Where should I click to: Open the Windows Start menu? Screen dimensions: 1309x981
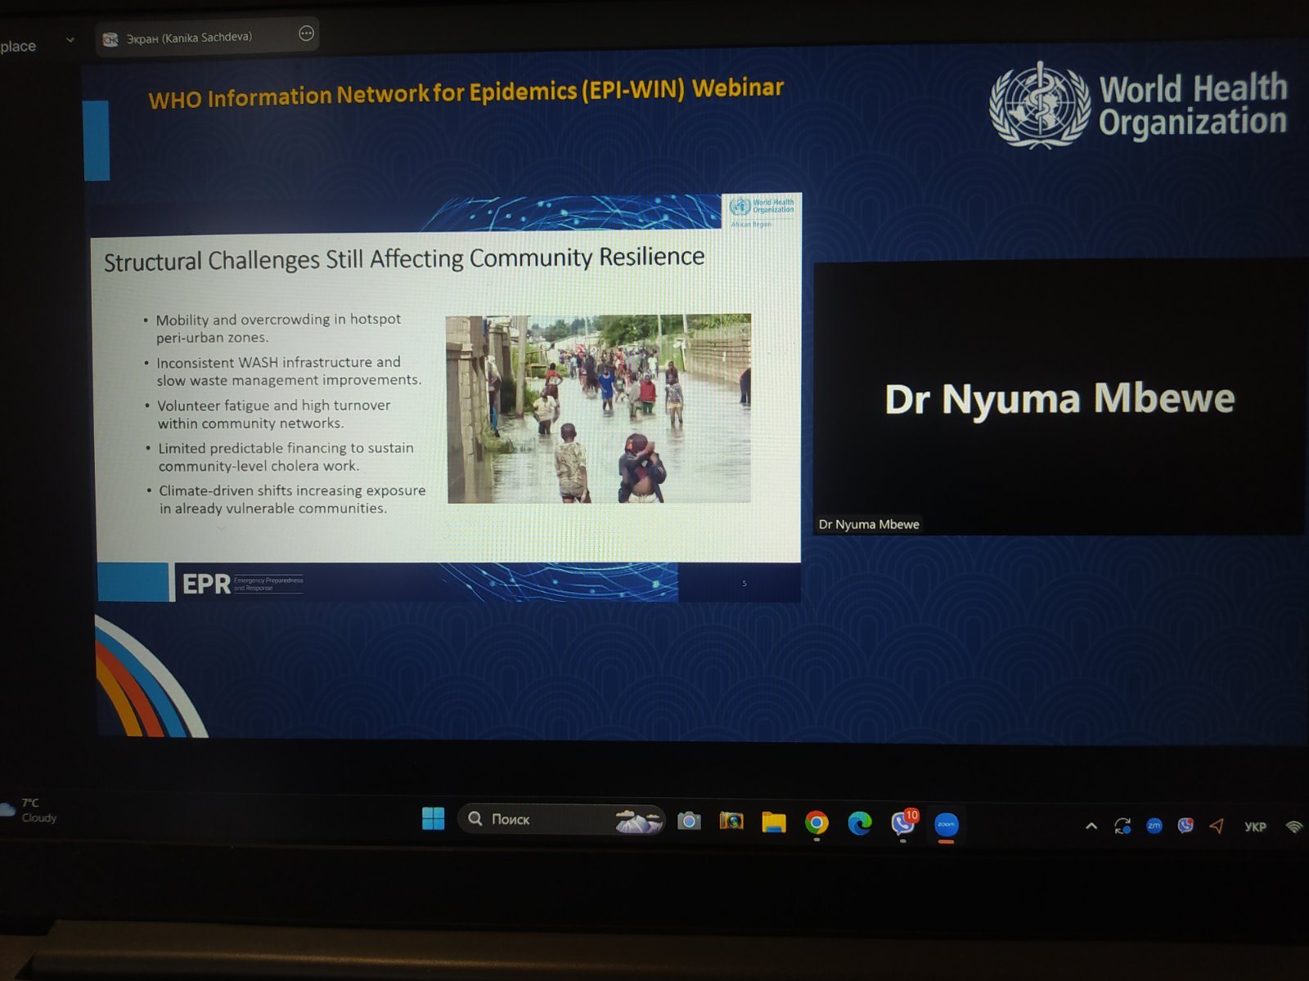pyautogui.click(x=433, y=818)
